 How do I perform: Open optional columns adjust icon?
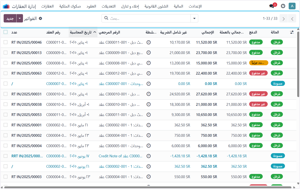[292, 32]
